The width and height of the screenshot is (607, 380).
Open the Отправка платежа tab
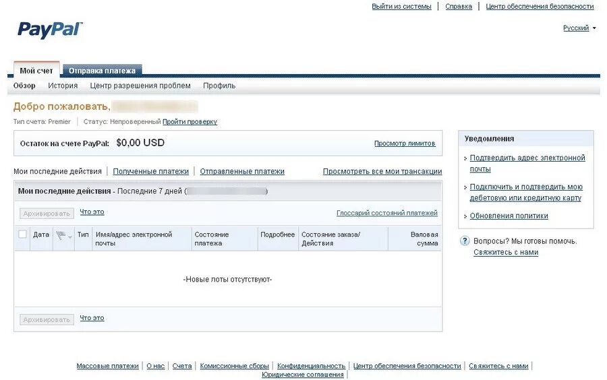point(103,71)
